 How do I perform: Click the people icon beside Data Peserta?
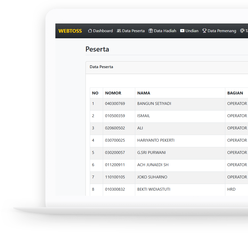119,31
